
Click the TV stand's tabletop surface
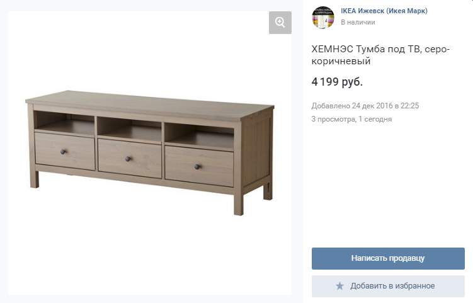click(150, 104)
